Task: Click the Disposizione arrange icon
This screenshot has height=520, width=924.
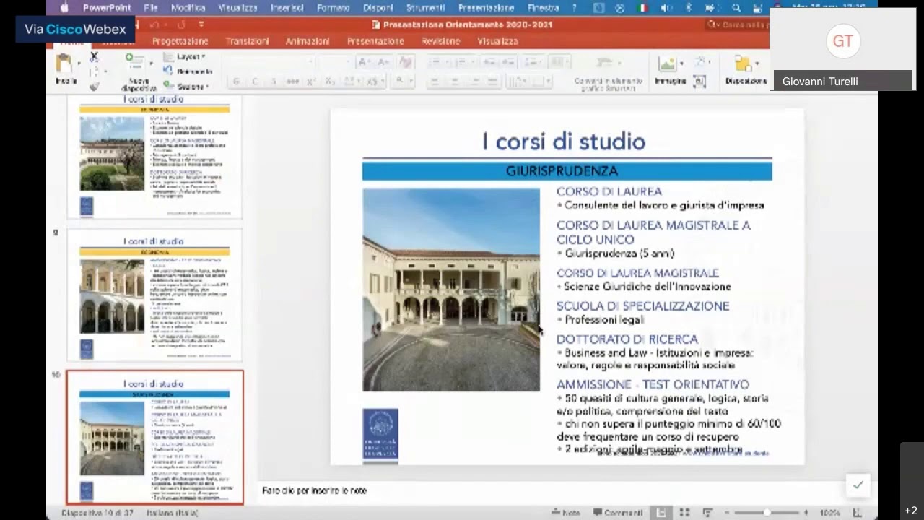Action: (x=742, y=64)
